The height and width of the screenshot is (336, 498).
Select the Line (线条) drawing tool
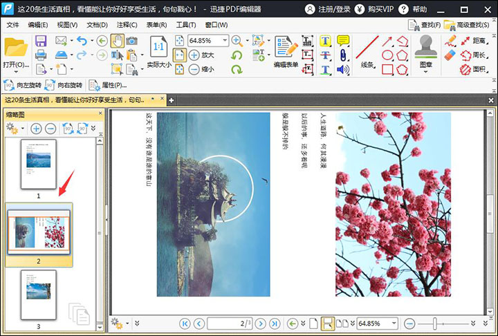[x=367, y=47]
